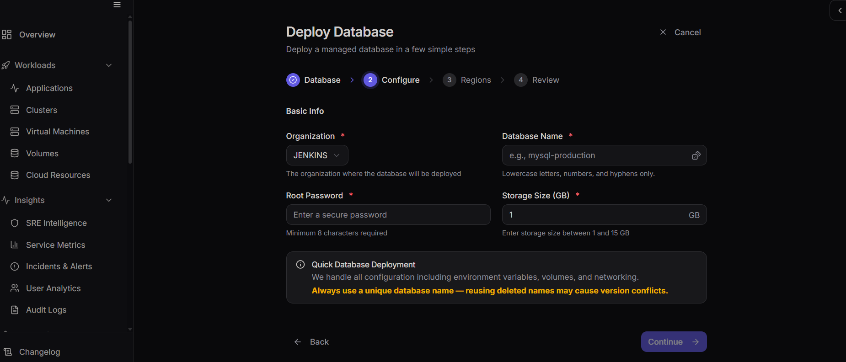Click the completed Database step check icon
Viewport: 846px width, 362px height.
pyautogui.click(x=293, y=80)
